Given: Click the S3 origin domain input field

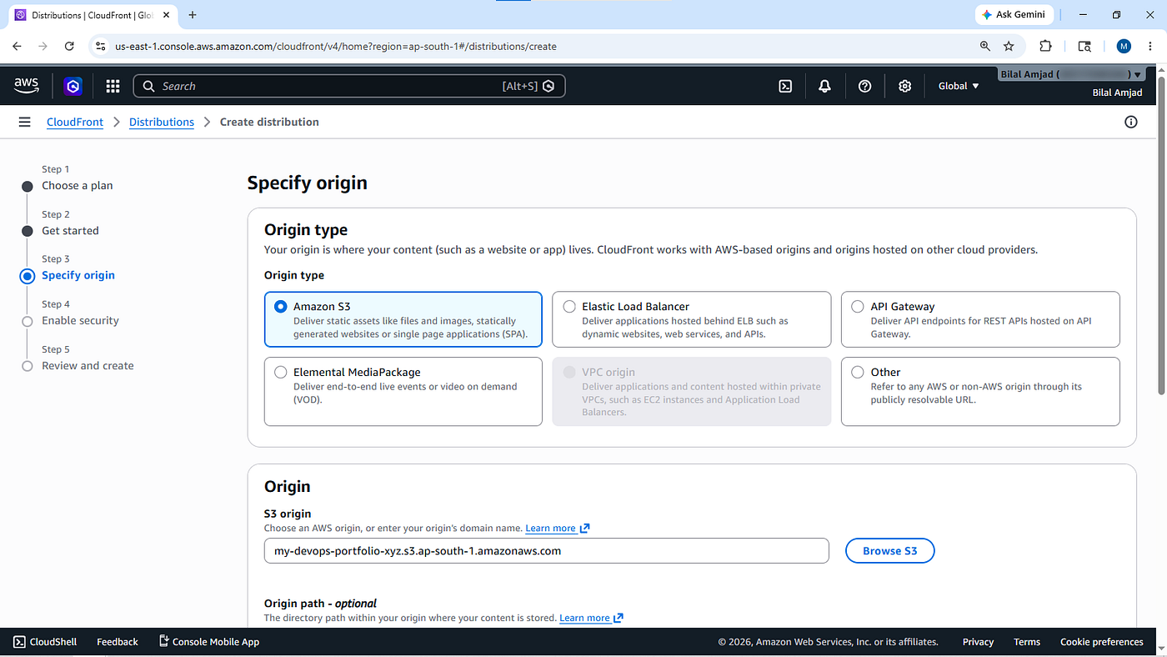Looking at the screenshot, I should 547,550.
